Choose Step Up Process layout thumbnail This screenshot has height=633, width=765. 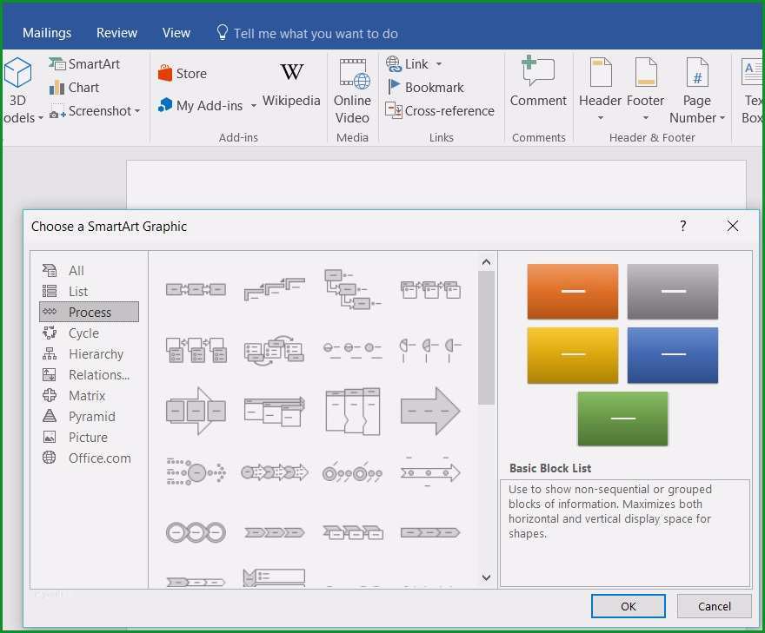coord(274,289)
